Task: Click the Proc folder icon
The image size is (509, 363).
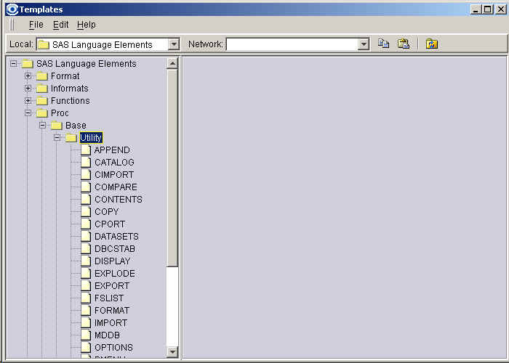Action: pos(42,113)
